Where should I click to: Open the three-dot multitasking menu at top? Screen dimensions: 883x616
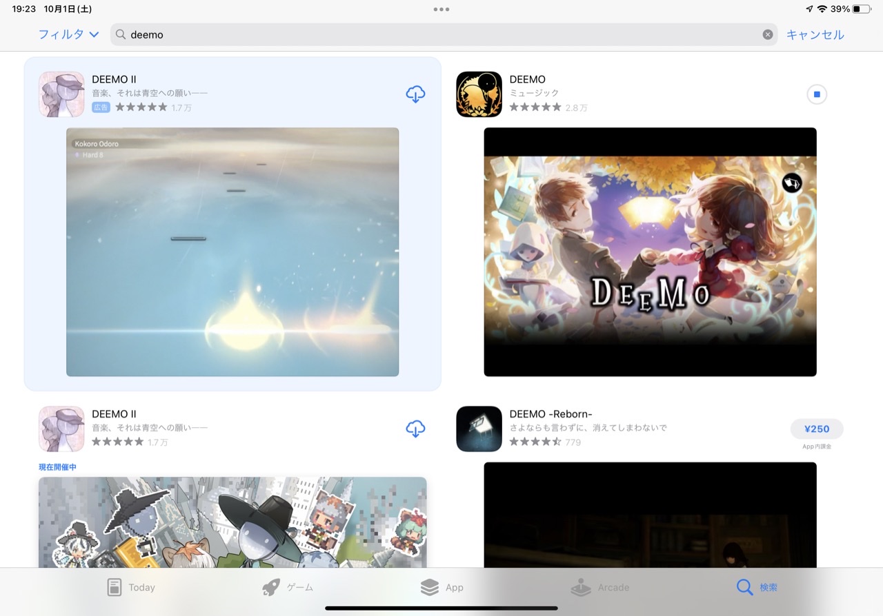[x=441, y=10]
